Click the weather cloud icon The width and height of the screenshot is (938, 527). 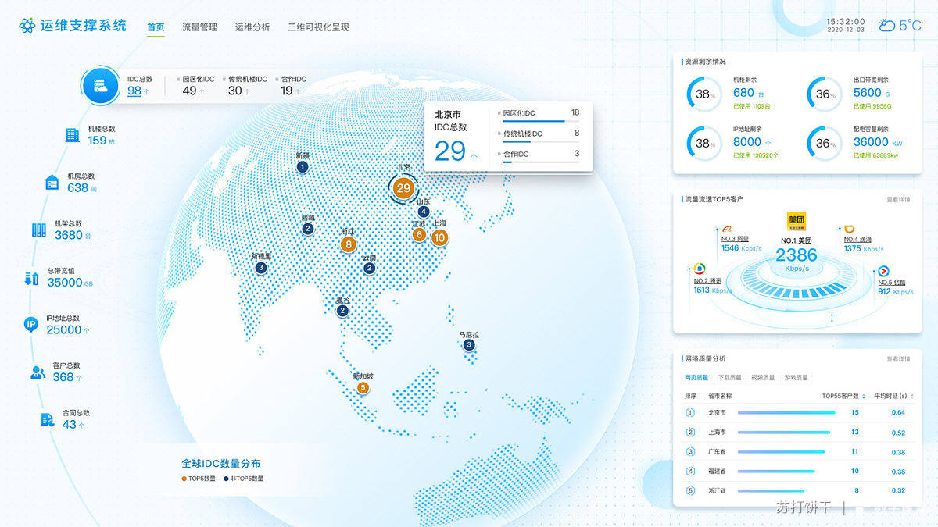pyautogui.click(x=887, y=26)
